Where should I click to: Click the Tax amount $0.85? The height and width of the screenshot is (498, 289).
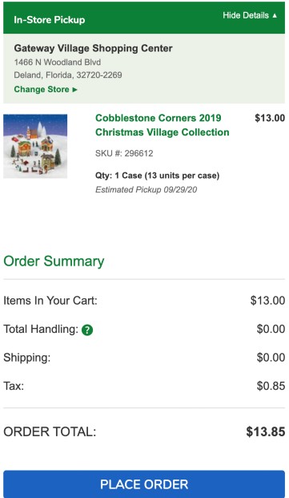[271, 386]
